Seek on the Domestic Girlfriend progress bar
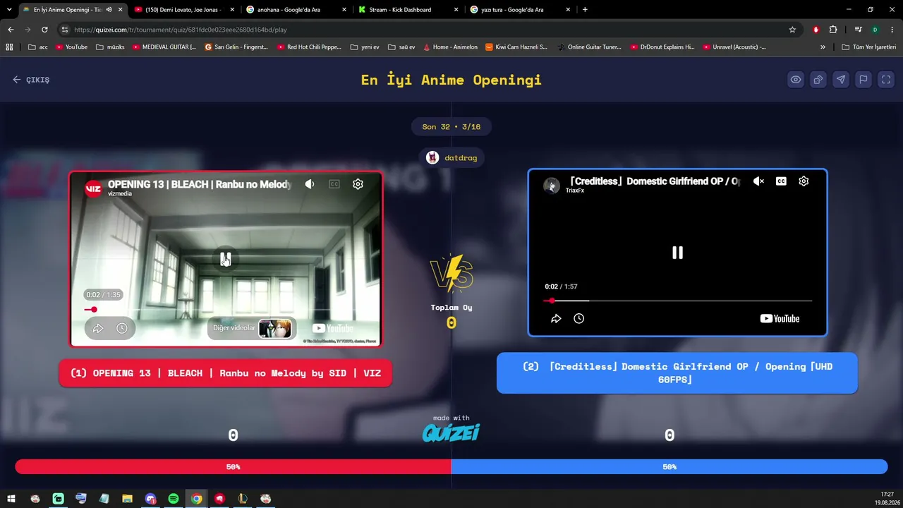The width and height of the screenshot is (903, 508). click(x=677, y=301)
